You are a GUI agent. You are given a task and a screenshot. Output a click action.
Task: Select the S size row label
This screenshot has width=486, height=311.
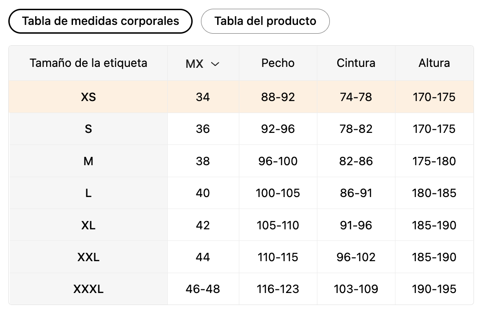(x=88, y=129)
